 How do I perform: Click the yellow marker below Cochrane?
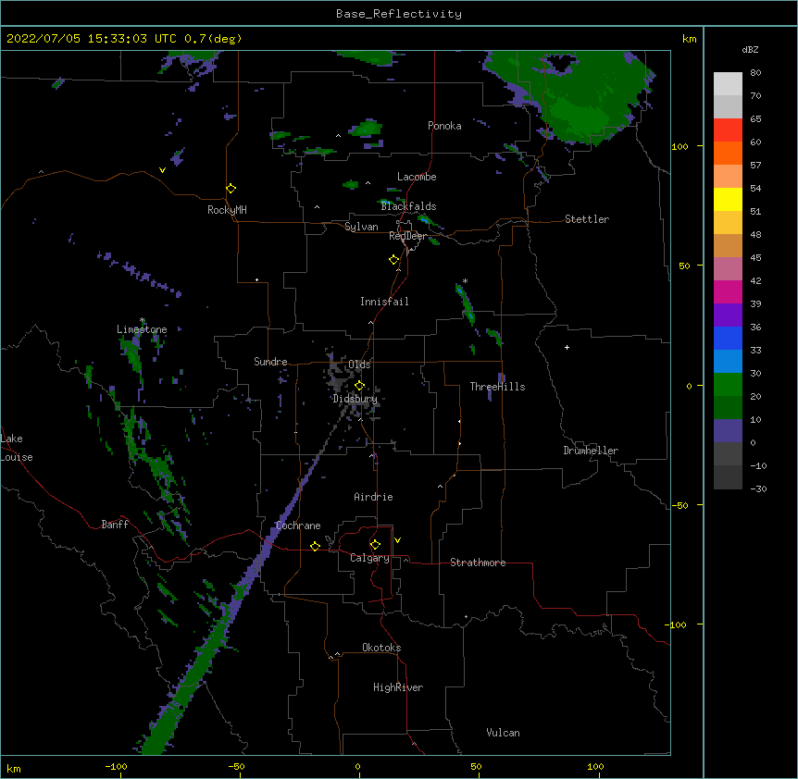(315, 546)
